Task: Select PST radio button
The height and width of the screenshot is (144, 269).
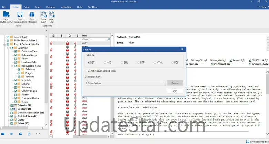Action: point(89,63)
